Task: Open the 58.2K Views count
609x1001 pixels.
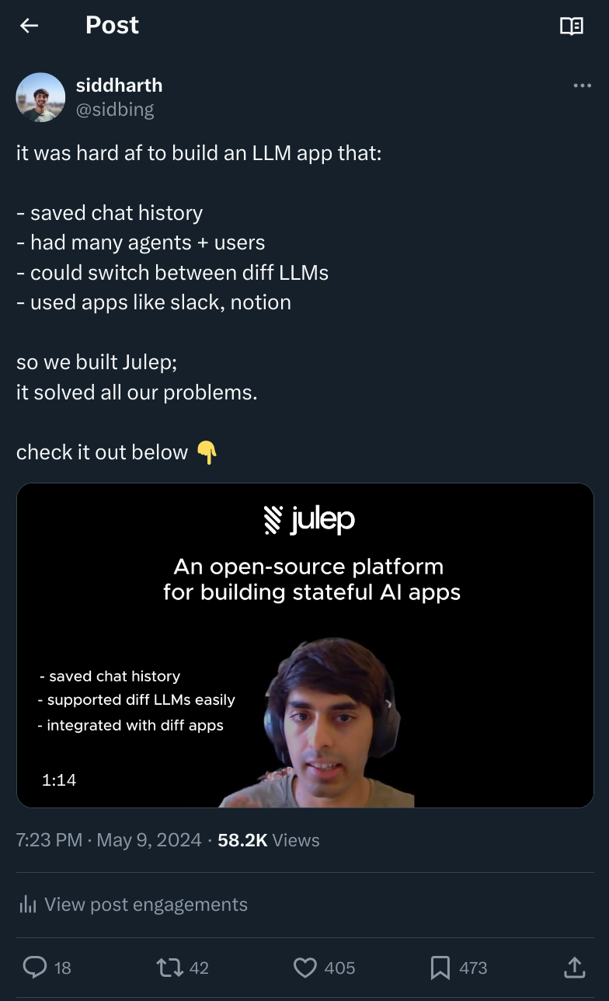Action: click(x=269, y=840)
